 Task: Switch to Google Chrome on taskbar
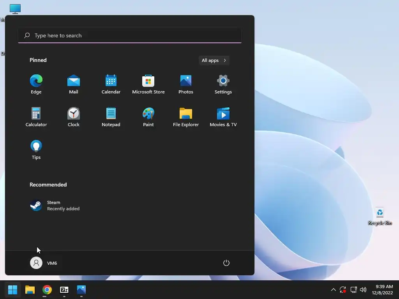(x=47, y=290)
